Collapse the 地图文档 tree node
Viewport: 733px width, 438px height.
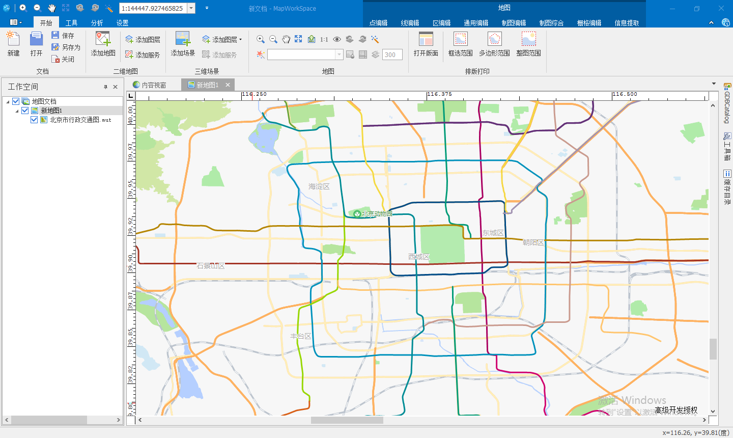click(8, 102)
